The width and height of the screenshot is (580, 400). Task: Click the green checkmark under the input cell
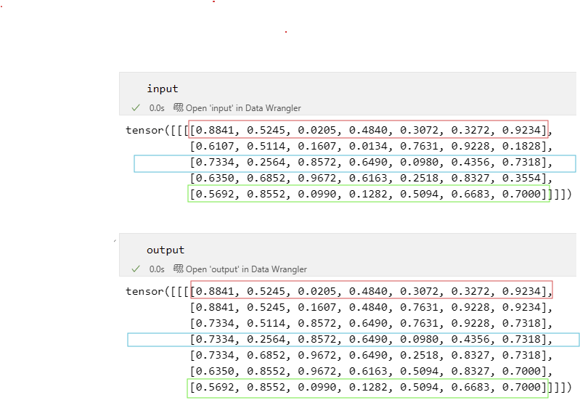pyautogui.click(x=135, y=107)
